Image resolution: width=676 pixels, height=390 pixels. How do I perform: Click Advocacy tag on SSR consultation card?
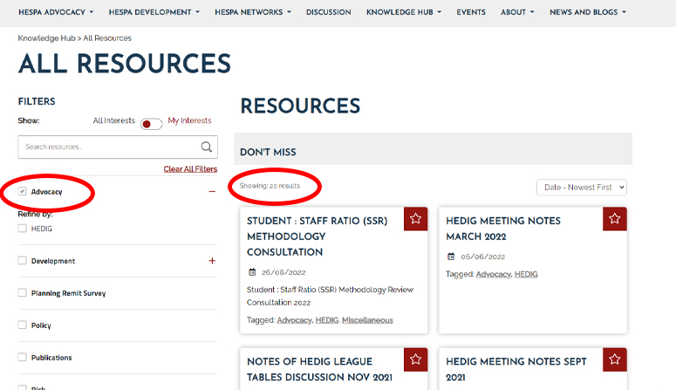coord(294,320)
